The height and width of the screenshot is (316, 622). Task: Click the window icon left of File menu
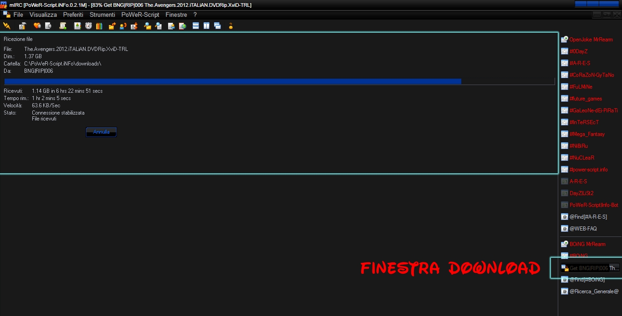pos(7,15)
